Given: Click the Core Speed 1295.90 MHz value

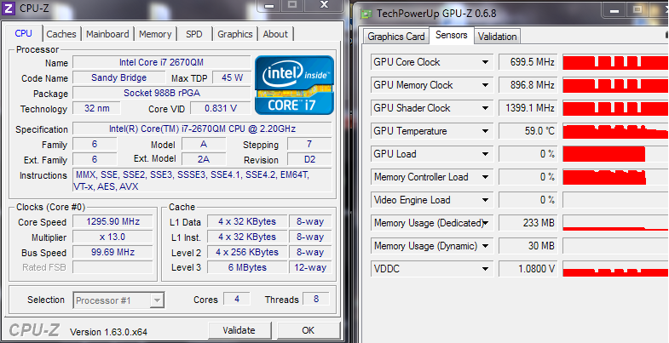Looking at the screenshot, I should (x=112, y=221).
